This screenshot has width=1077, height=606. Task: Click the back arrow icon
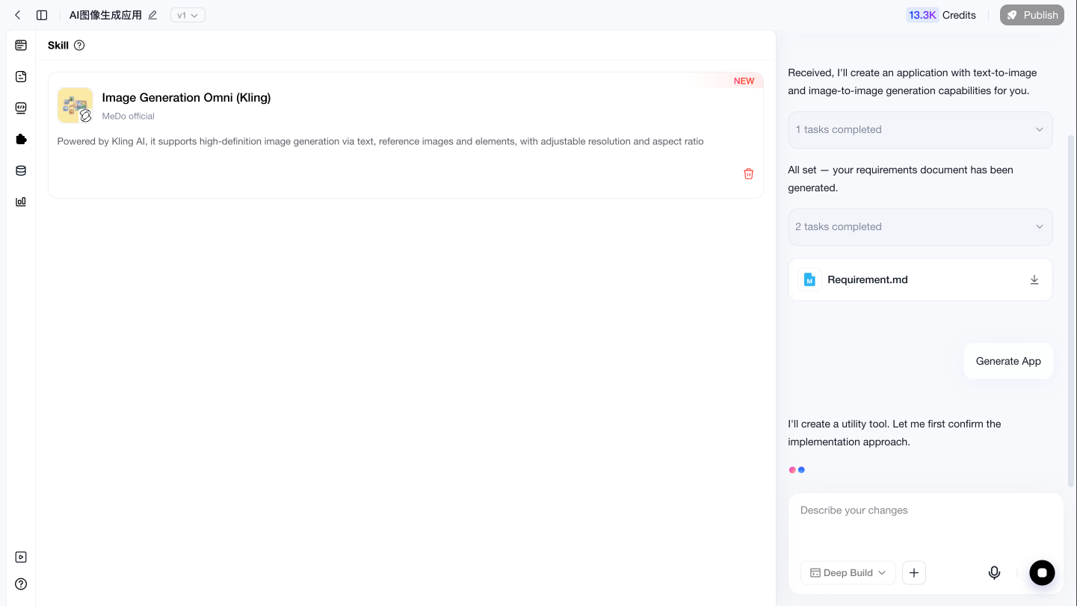coord(18,15)
